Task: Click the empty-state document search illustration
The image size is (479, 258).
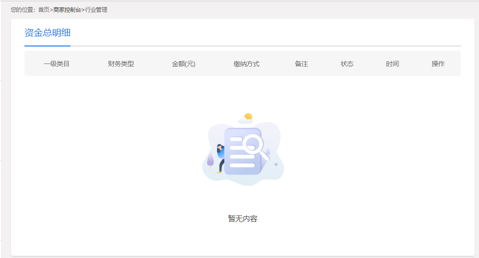Action: tap(243, 149)
